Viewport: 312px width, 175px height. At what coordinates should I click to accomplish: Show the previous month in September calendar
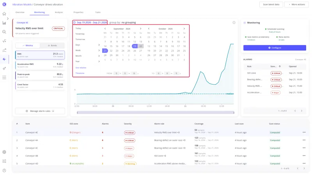tap(105, 28)
